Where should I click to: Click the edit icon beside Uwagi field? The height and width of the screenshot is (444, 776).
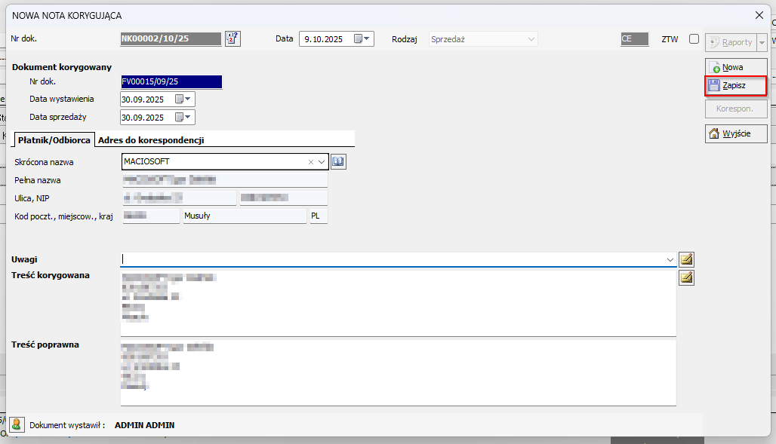(686, 259)
